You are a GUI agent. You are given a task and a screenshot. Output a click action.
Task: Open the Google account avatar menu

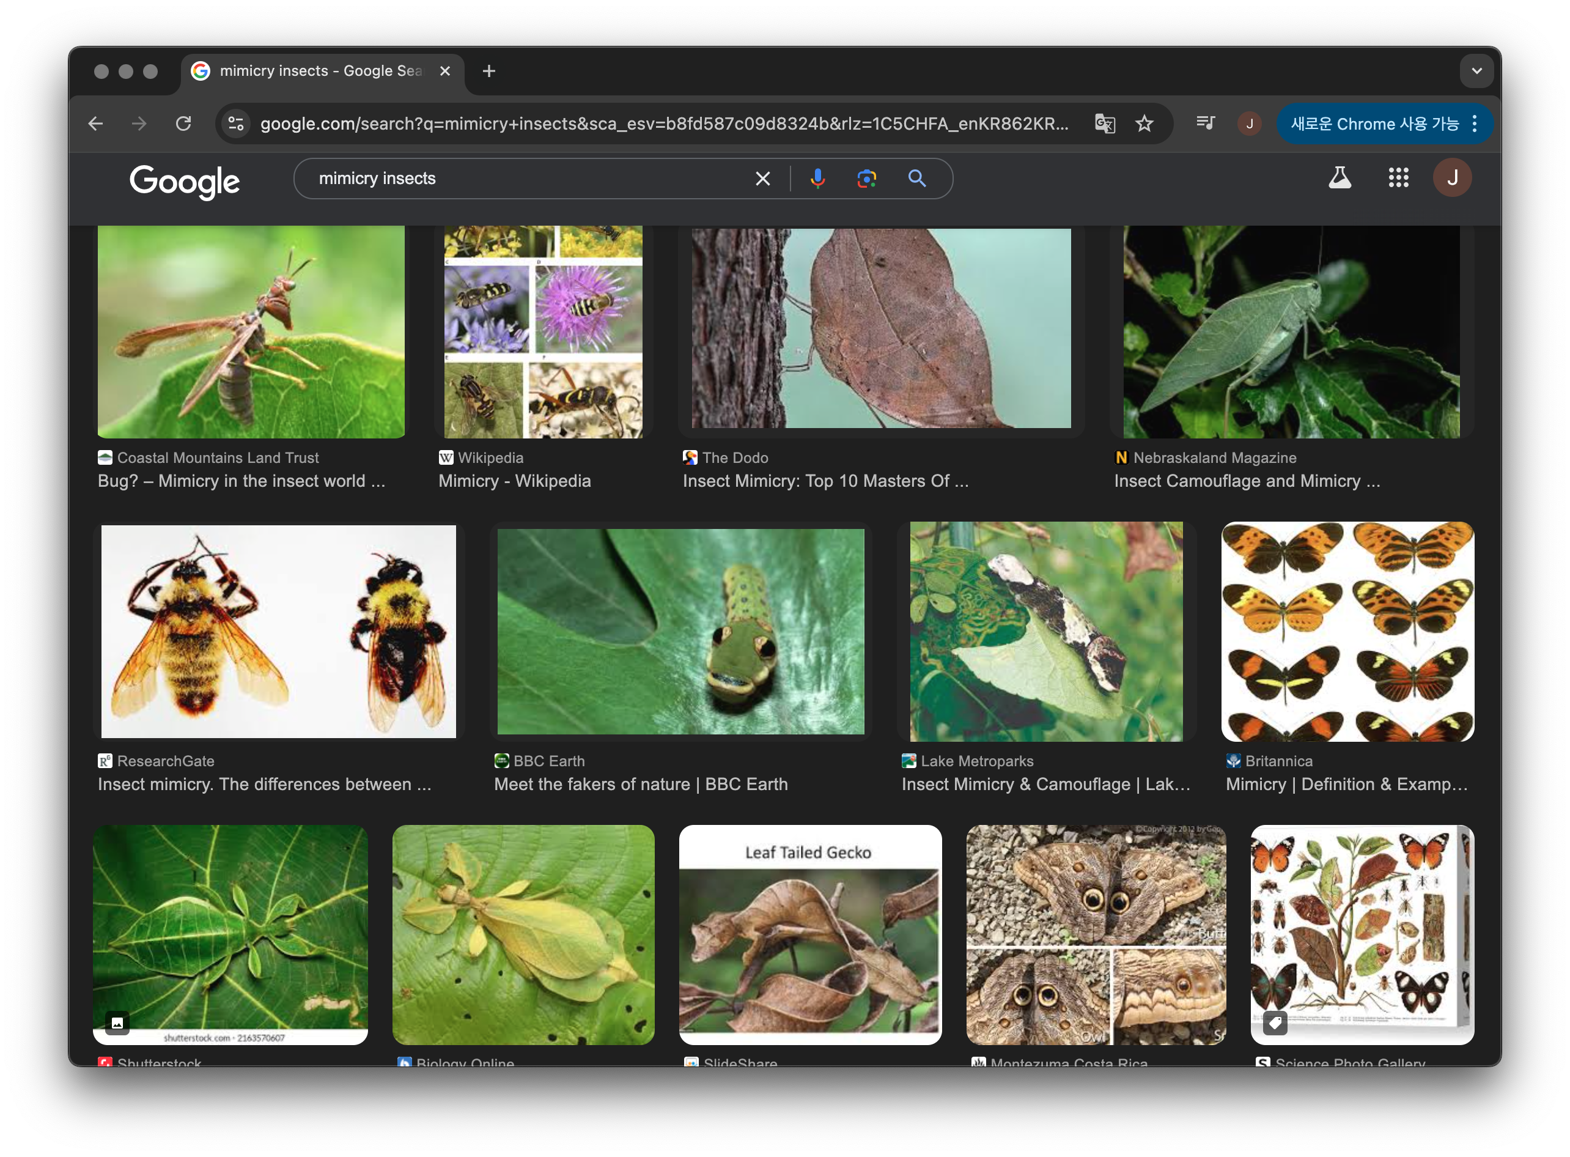click(1451, 178)
